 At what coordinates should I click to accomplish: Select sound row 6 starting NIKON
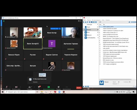point(118,37)
